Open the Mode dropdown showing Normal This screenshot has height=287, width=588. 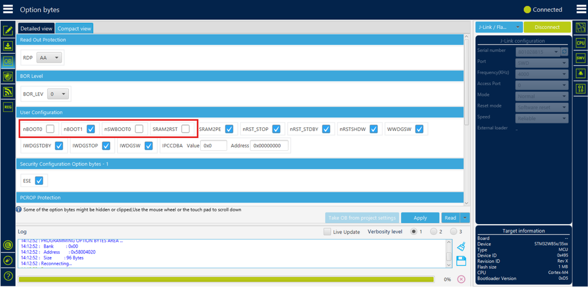[x=542, y=96]
